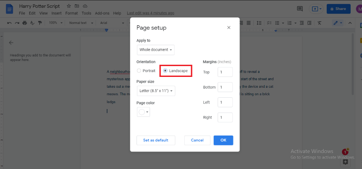Open the Insert menu
The height and width of the screenshot is (169, 362).
[x=57, y=13]
